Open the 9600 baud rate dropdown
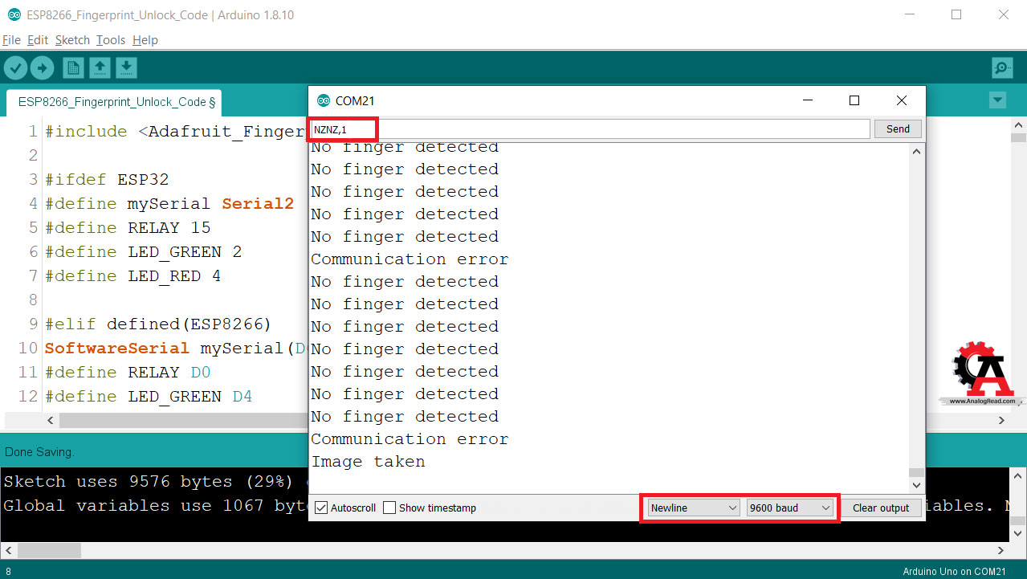 click(790, 508)
